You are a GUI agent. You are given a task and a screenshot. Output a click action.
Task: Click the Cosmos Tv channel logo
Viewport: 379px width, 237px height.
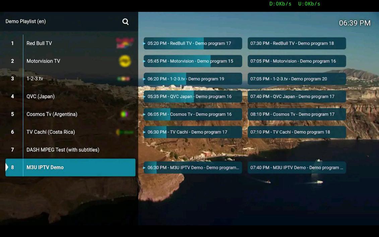(125, 114)
